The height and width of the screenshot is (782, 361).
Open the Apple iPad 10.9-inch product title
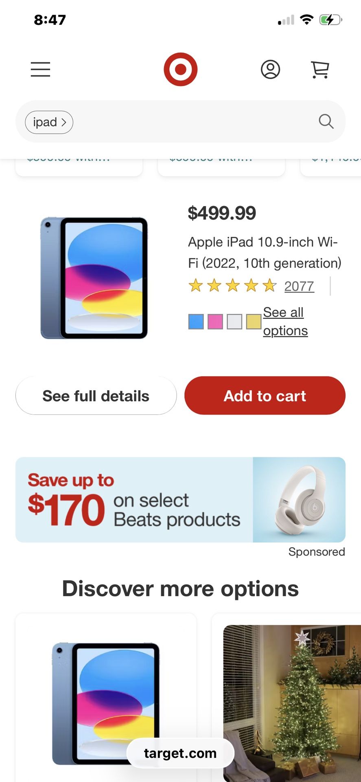(x=264, y=253)
